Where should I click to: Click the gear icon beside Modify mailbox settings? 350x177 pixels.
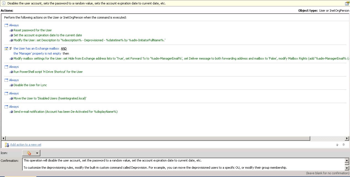pos(11,59)
